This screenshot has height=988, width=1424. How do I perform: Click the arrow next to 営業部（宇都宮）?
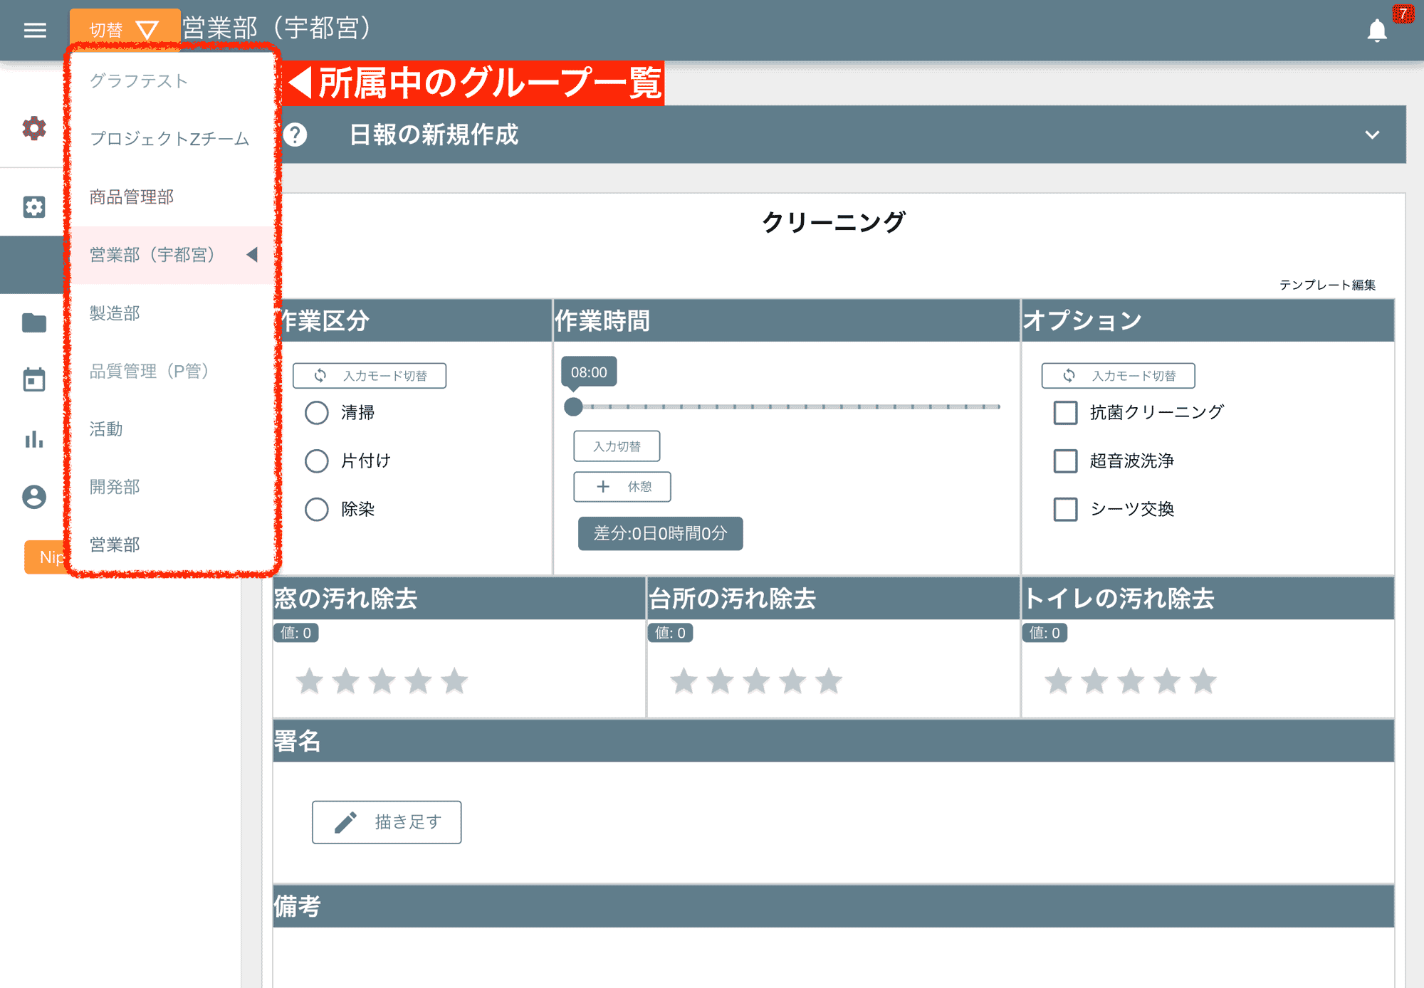252,255
